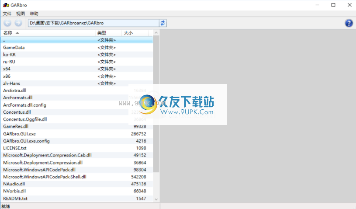Image resolution: width=356 pixels, height=209 pixels.
Task: Select the ru-RU folder
Action: [x=77, y=62]
